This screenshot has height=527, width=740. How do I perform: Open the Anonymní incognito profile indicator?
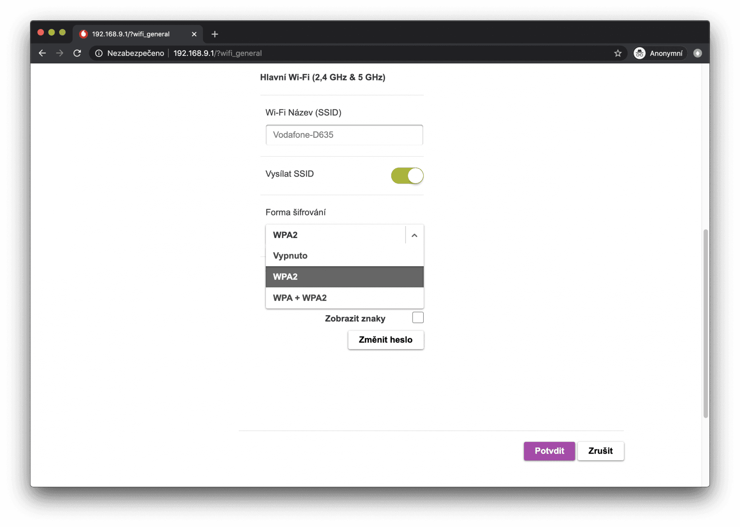659,53
